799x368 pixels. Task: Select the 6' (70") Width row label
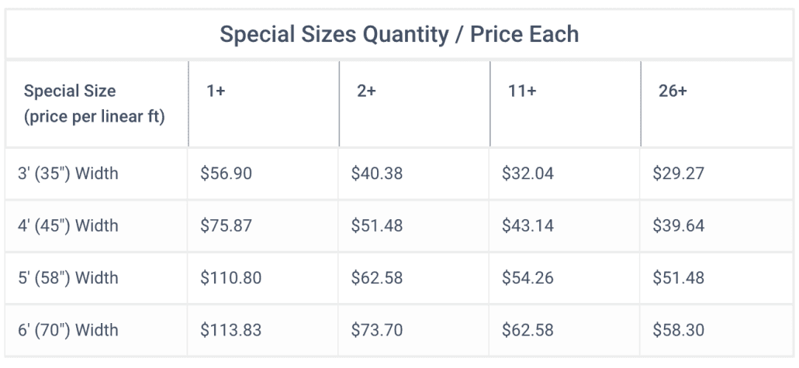coord(67,330)
